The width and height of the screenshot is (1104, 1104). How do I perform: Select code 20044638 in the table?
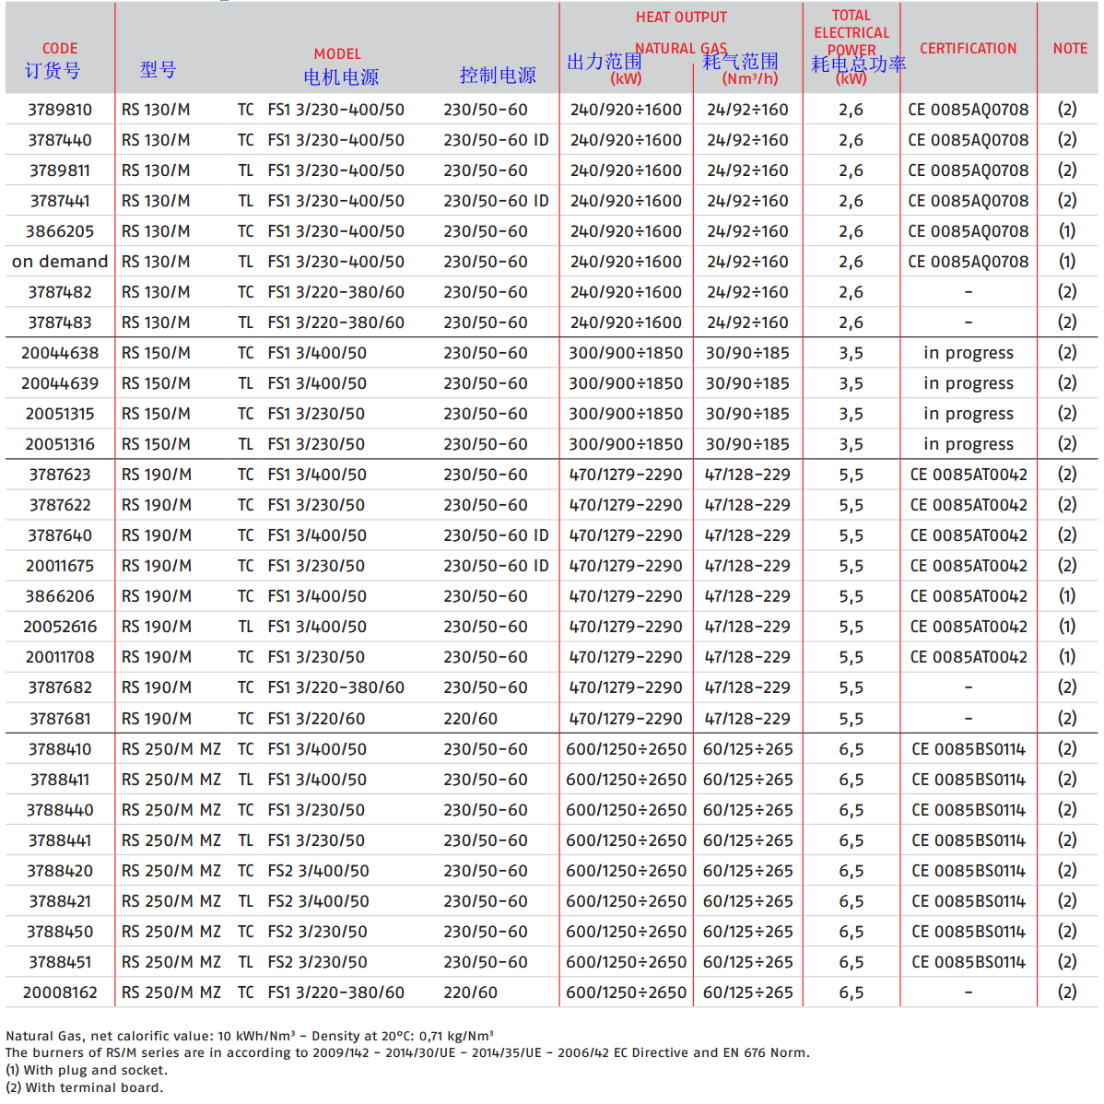pos(60,353)
